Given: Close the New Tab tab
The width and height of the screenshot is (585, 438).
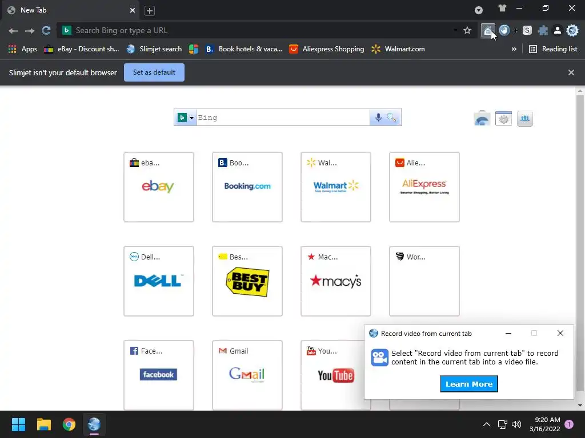Looking at the screenshot, I should [133, 10].
